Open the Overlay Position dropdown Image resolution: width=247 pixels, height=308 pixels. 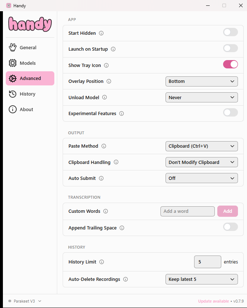click(201, 81)
